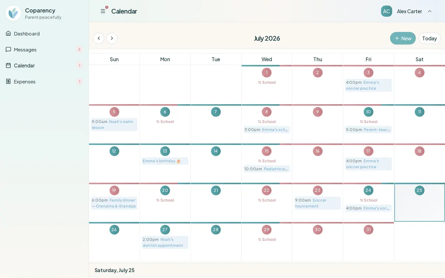Click School exchange label on July 29

(267, 240)
